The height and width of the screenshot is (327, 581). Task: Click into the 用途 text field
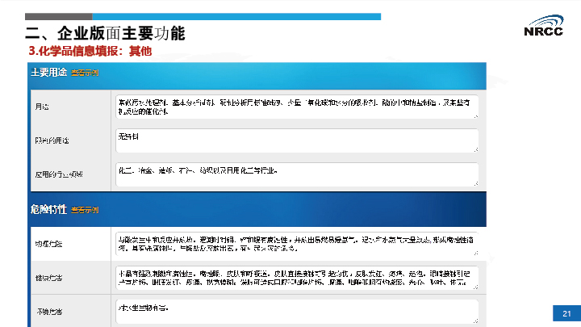296,107
